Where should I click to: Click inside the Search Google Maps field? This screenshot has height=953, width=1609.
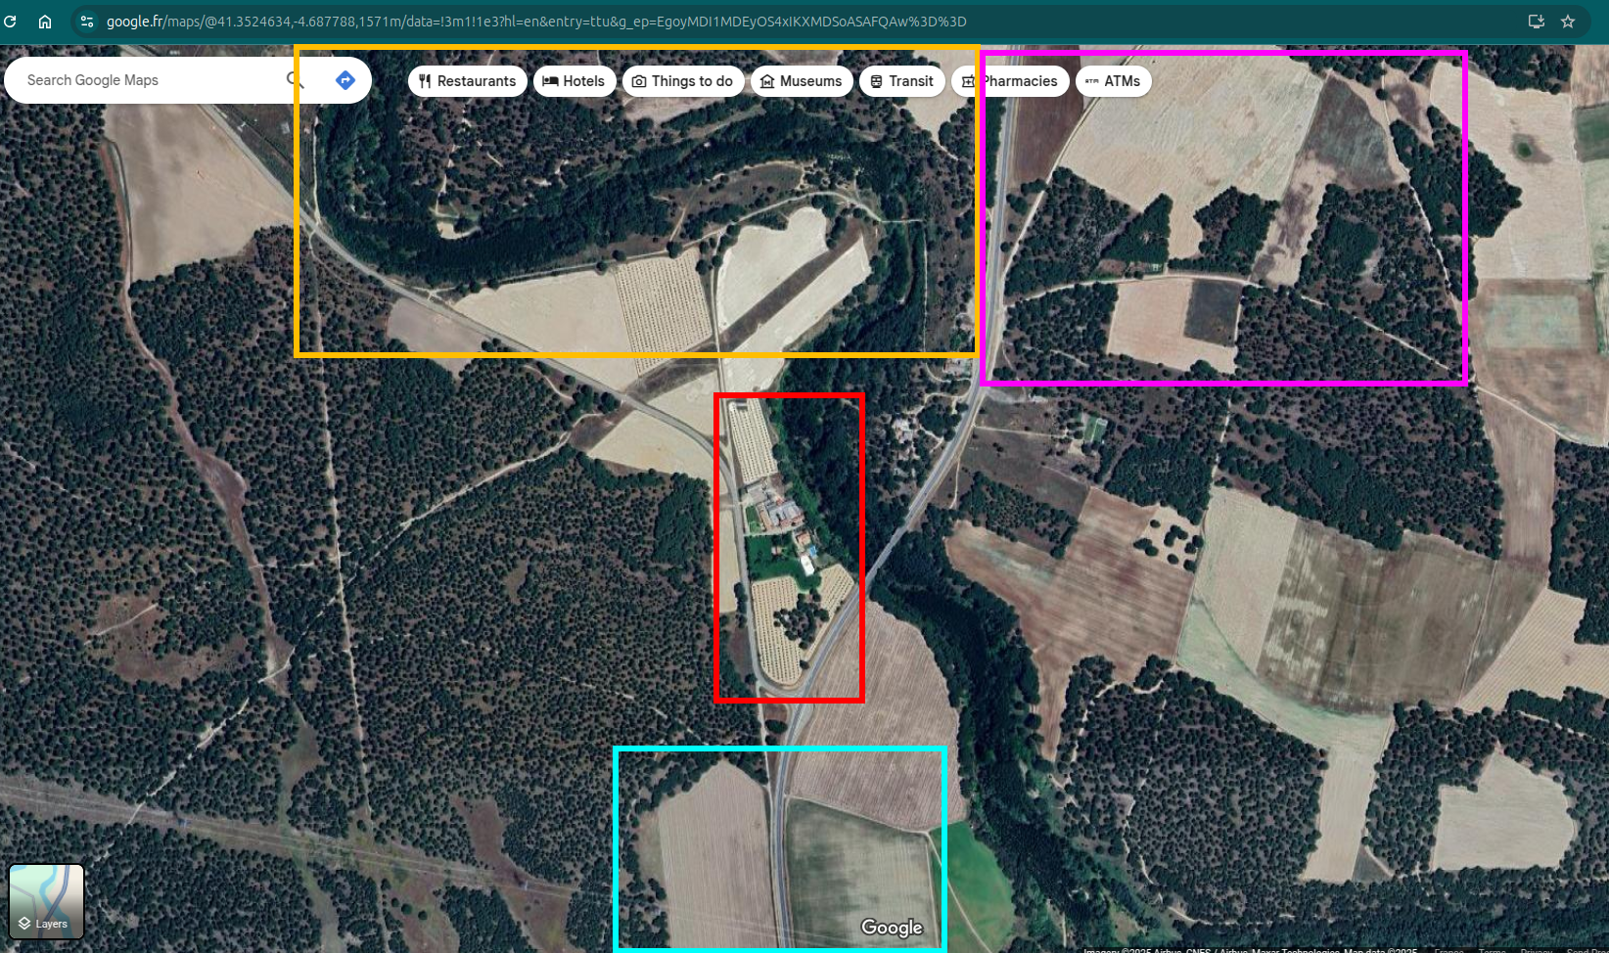pos(147,79)
